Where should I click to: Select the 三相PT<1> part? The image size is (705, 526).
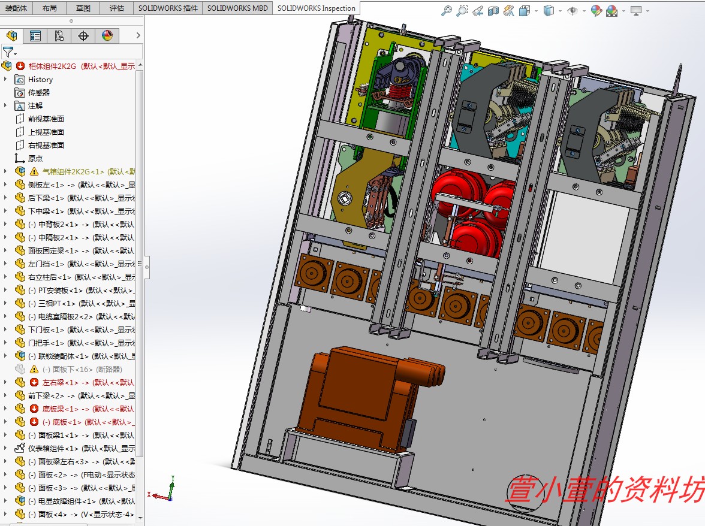(82, 303)
